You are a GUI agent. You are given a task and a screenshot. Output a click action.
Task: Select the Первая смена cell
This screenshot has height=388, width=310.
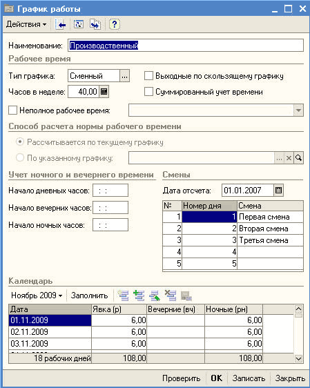[270, 217]
